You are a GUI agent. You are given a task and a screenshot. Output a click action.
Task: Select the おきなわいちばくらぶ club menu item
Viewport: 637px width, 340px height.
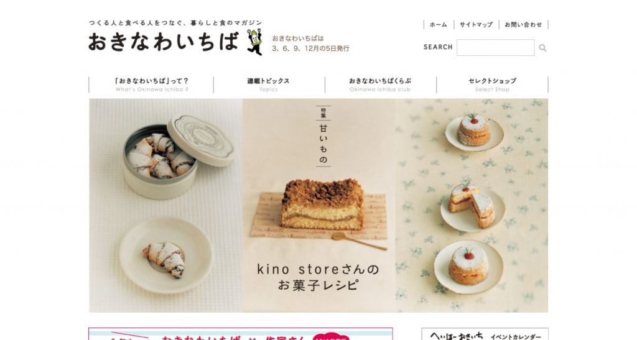pyautogui.click(x=380, y=85)
